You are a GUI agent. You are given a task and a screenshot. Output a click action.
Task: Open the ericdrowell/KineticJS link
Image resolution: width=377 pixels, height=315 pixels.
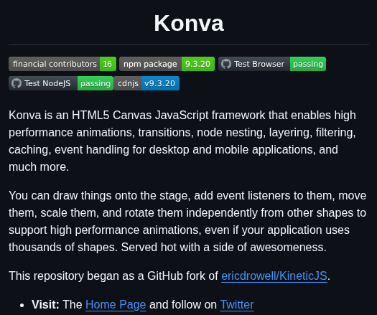[274, 276]
